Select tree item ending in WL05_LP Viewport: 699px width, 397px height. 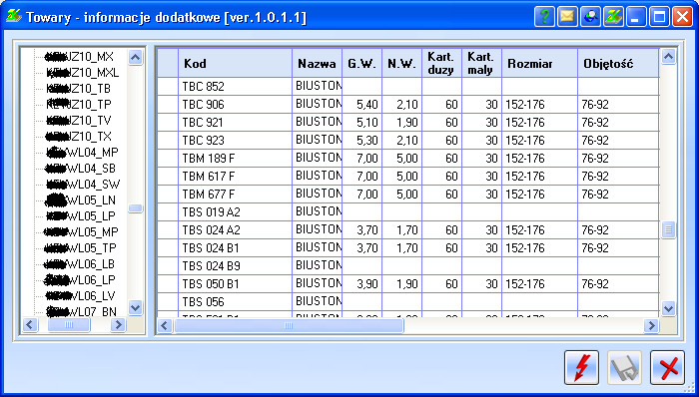click(x=81, y=216)
